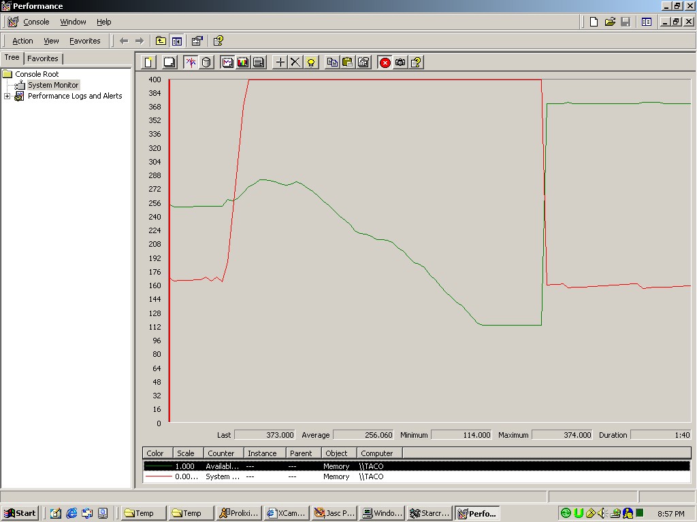Click the Scale column header

click(188, 453)
